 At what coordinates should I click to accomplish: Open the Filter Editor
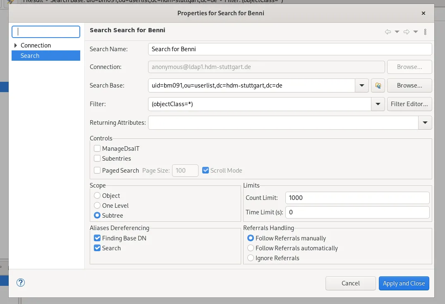(x=409, y=104)
